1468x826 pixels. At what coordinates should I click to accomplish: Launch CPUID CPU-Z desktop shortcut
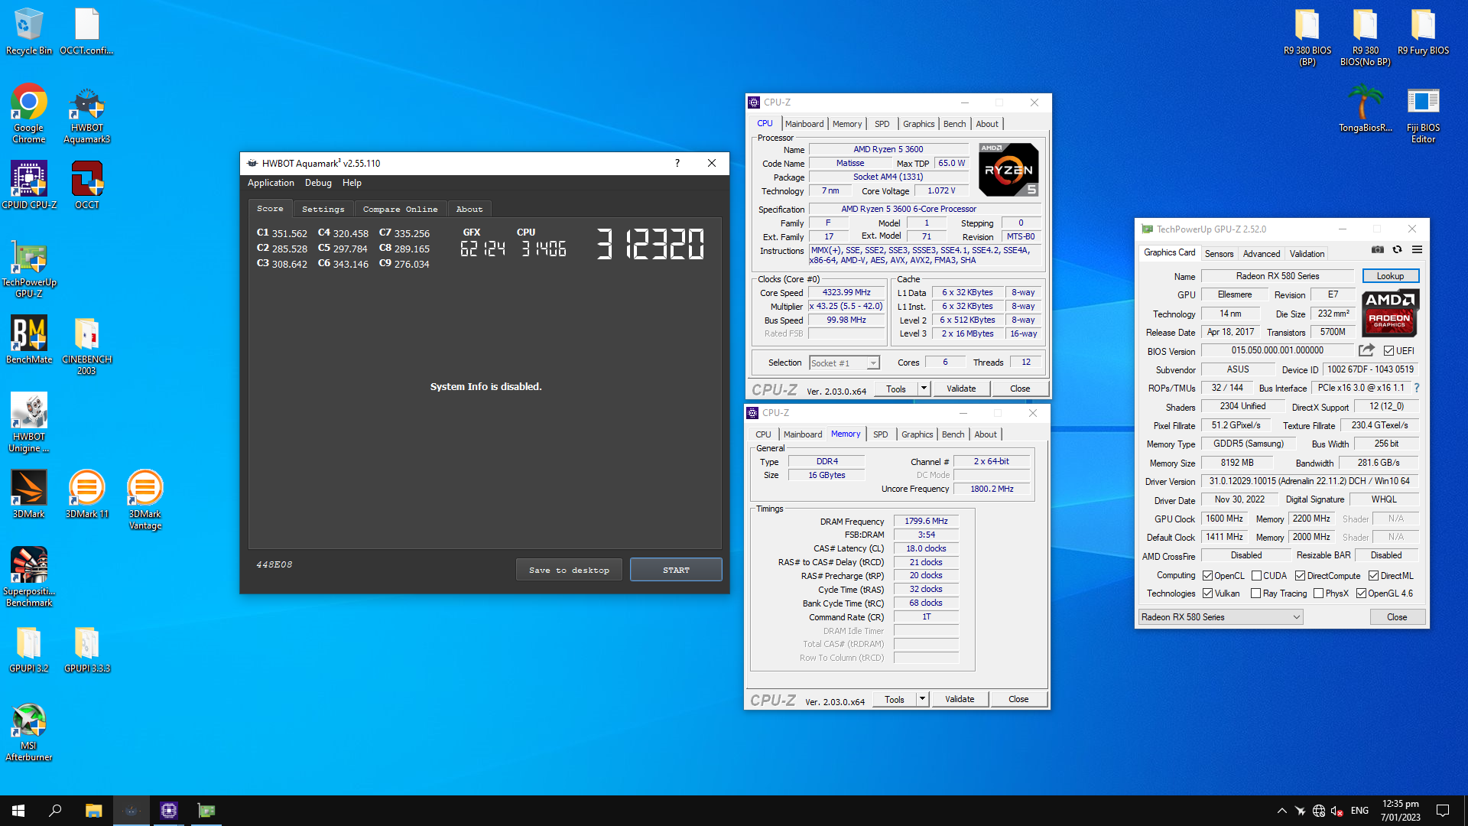pyautogui.click(x=29, y=184)
